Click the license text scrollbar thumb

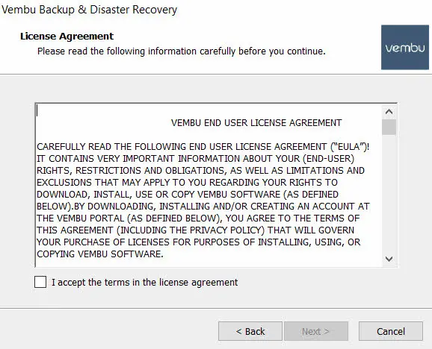click(x=389, y=127)
